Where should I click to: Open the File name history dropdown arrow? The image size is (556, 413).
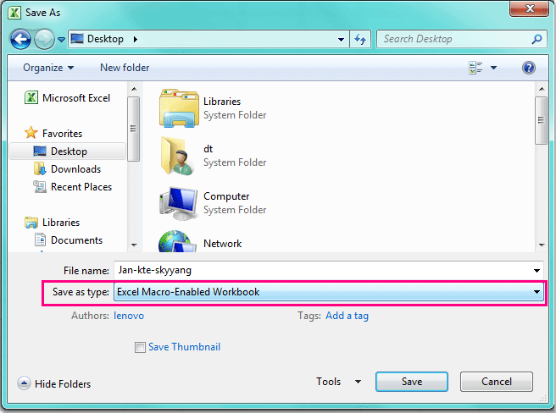(x=537, y=271)
